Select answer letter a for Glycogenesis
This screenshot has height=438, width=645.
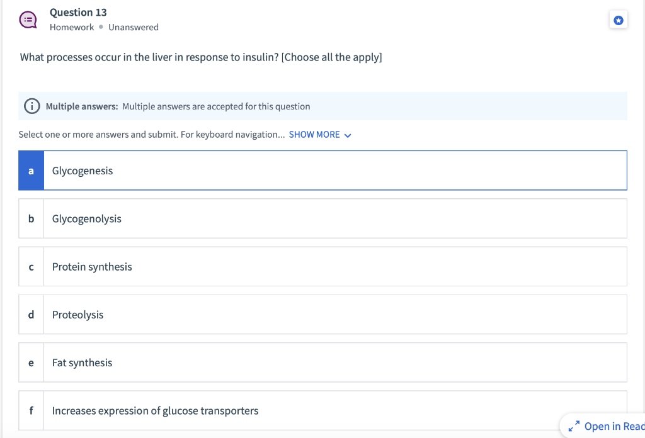pyautogui.click(x=31, y=171)
